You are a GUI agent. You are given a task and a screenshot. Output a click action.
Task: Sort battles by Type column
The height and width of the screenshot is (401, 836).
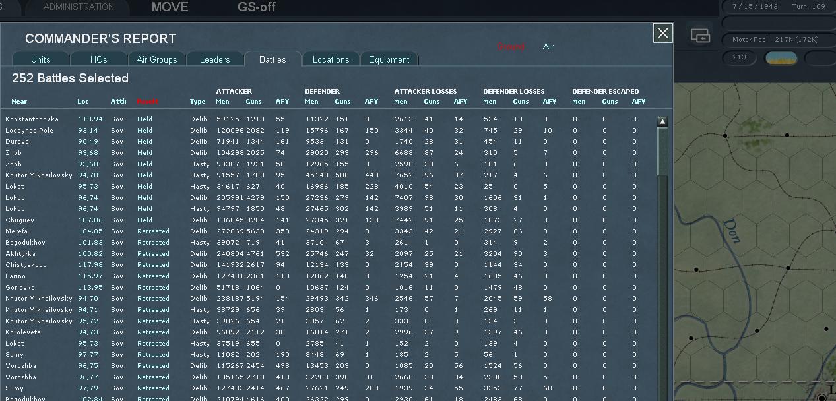[x=198, y=102]
